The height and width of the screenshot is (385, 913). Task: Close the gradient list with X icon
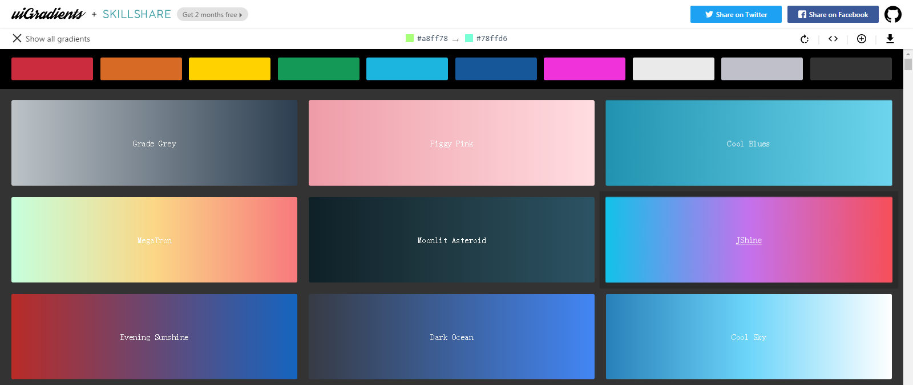point(17,38)
